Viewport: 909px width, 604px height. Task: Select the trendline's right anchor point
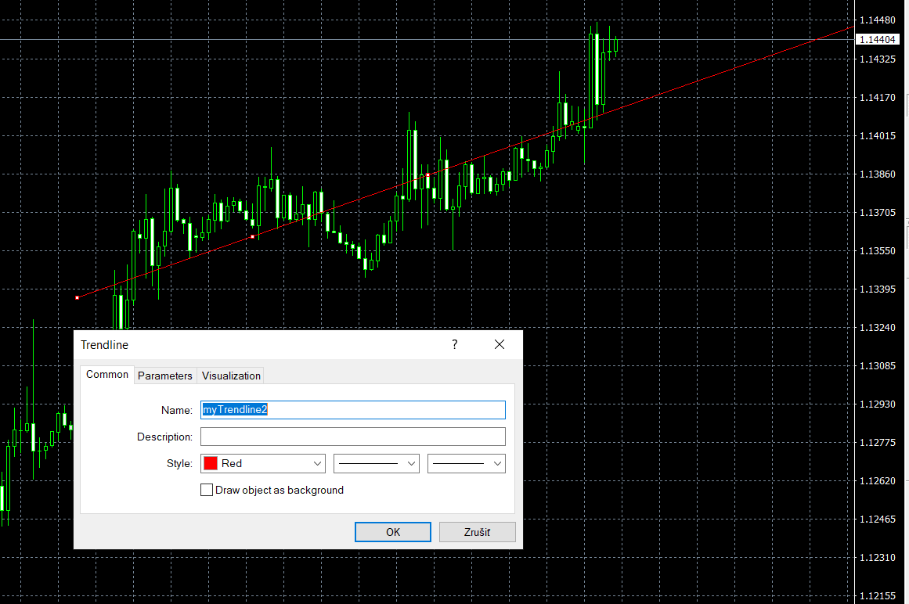(427, 175)
